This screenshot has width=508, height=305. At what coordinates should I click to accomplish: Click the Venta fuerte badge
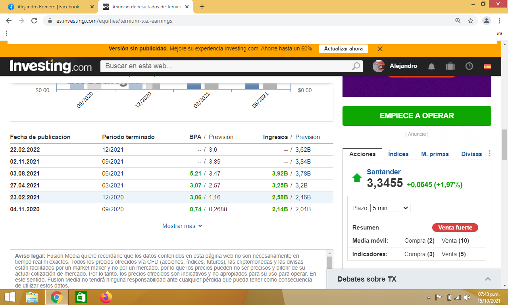click(x=455, y=228)
